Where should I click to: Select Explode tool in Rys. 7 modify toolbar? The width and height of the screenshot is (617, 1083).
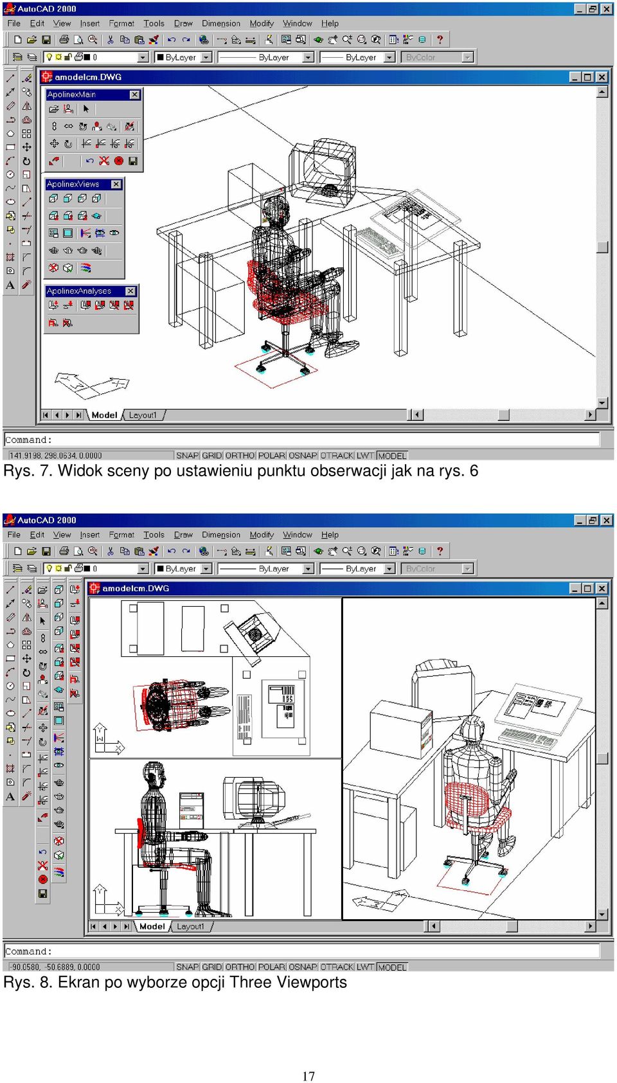pyautogui.click(x=26, y=285)
